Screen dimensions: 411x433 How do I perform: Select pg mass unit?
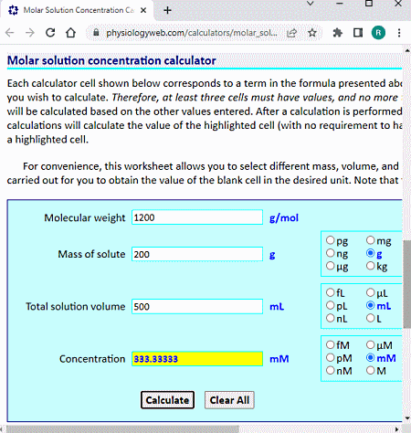coord(331,240)
